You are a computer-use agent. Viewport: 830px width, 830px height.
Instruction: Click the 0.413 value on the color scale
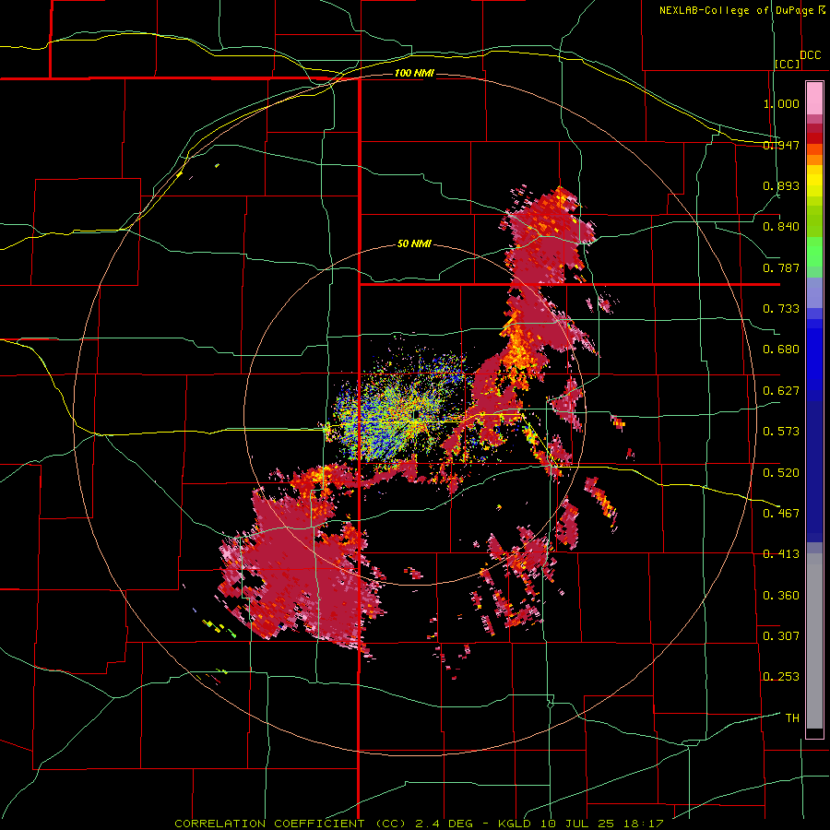(781, 554)
